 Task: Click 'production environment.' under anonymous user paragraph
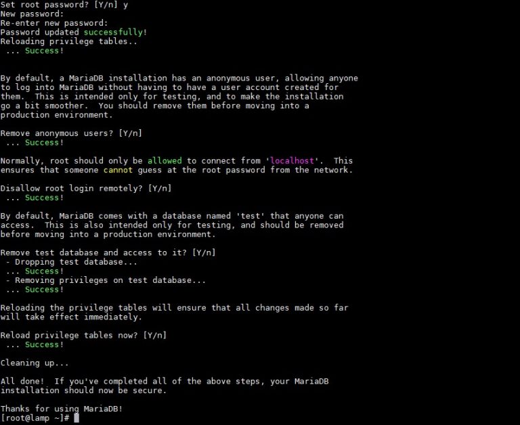(x=57, y=115)
